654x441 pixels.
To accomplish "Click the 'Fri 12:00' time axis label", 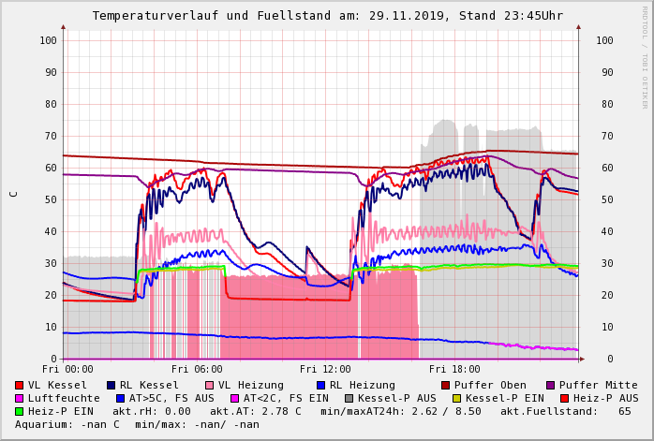I will [325, 370].
